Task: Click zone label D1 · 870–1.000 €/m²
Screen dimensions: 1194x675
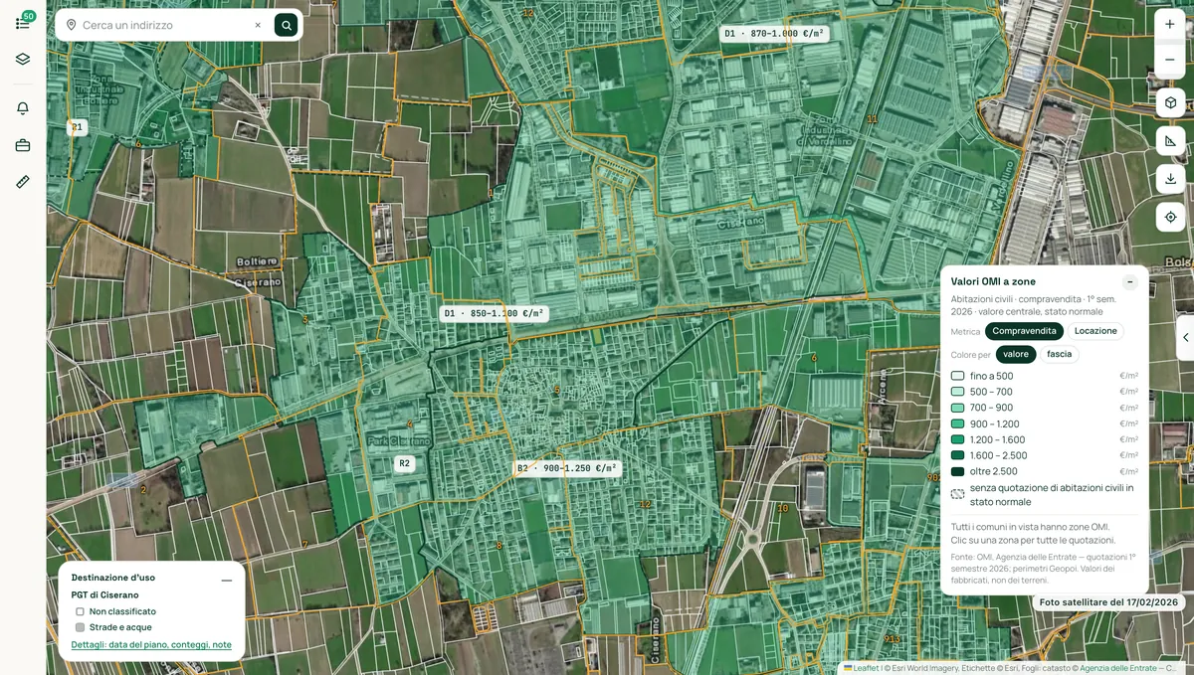Action: point(774,33)
